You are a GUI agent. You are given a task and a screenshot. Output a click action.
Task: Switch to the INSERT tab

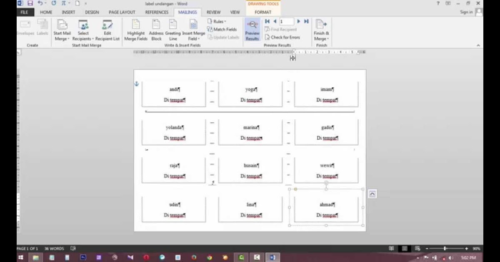[68, 12]
